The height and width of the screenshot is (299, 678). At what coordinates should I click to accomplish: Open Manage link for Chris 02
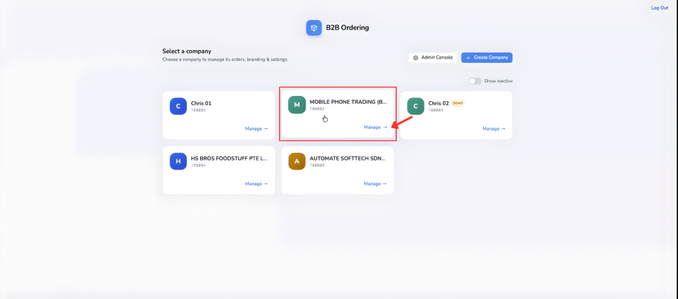[494, 129]
